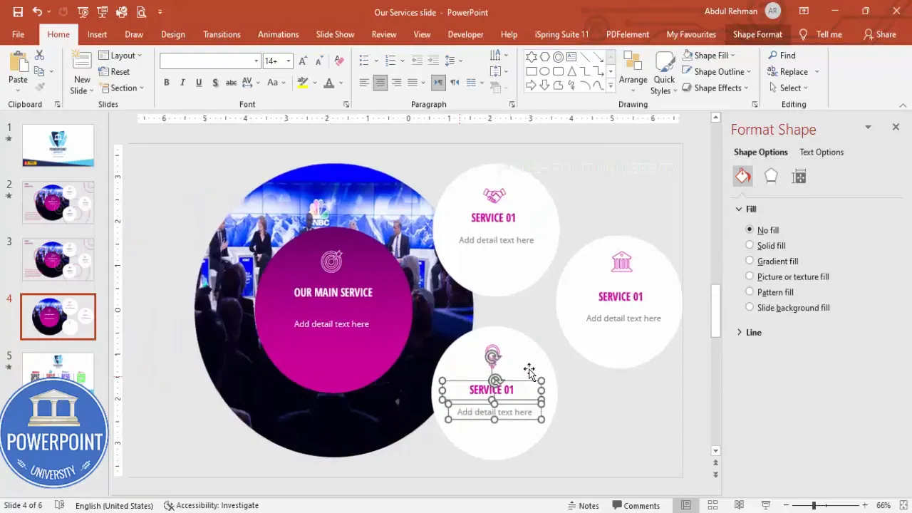This screenshot has height=513, width=912.
Task: Switch to Text Options tab
Action: [x=822, y=152]
